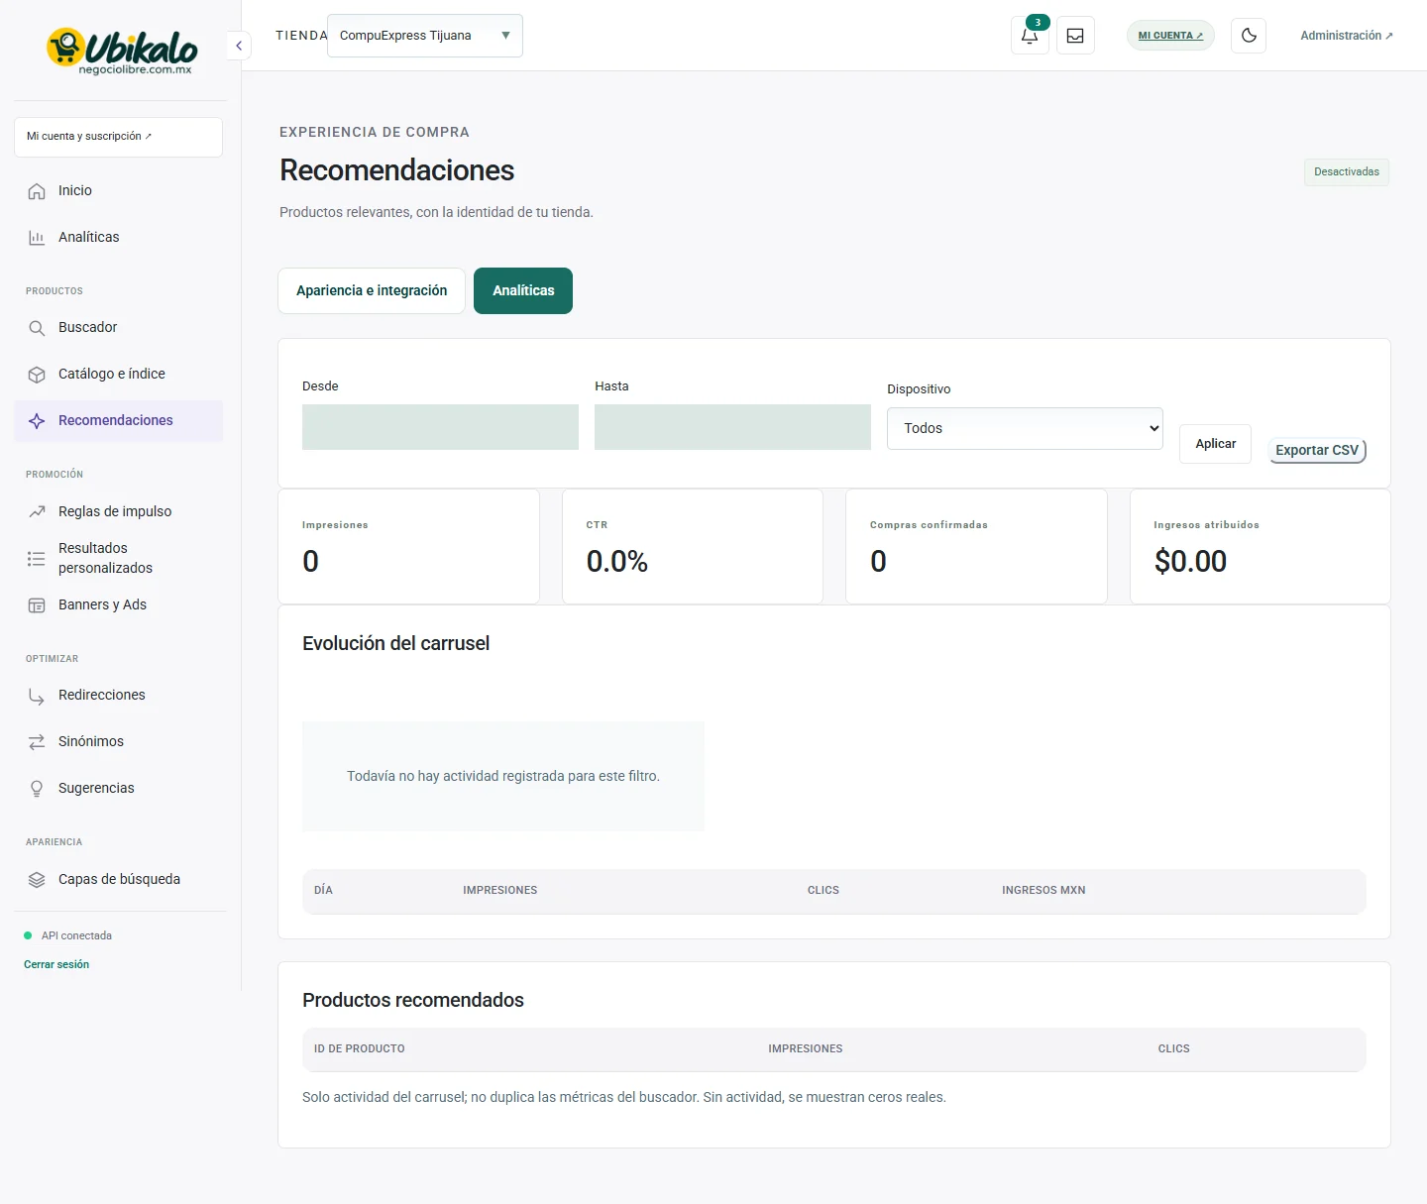The height and width of the screenshot is (1204, 1427).
Task: Open the Administración link
Action: pyautogui.click(x=1346, y=36)
